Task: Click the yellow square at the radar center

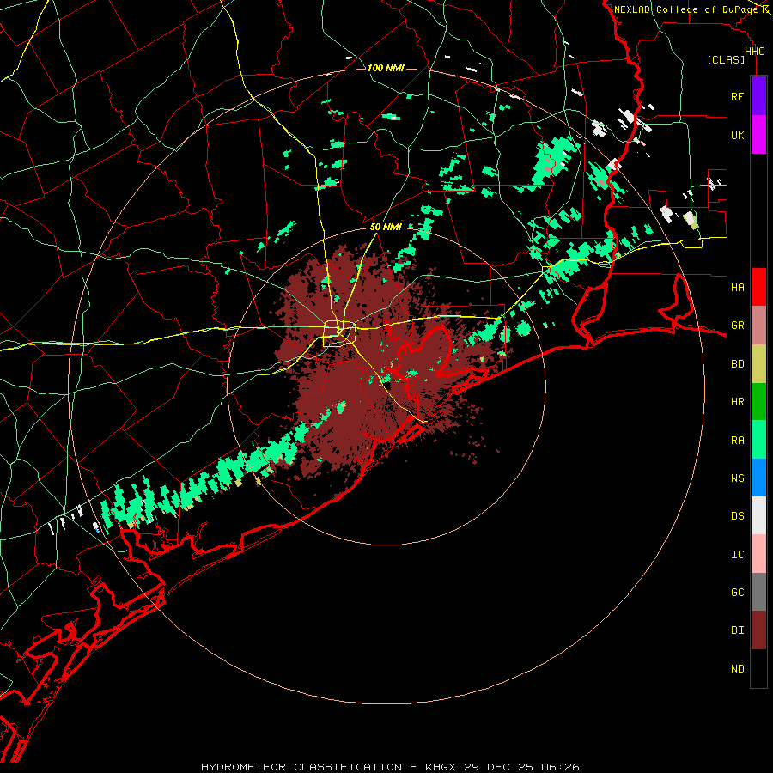Action: coord(339,334)
